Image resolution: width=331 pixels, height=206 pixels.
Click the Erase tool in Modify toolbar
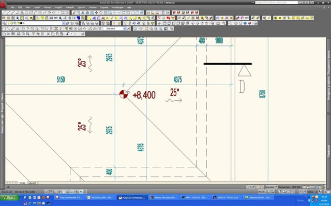[74, 12]
